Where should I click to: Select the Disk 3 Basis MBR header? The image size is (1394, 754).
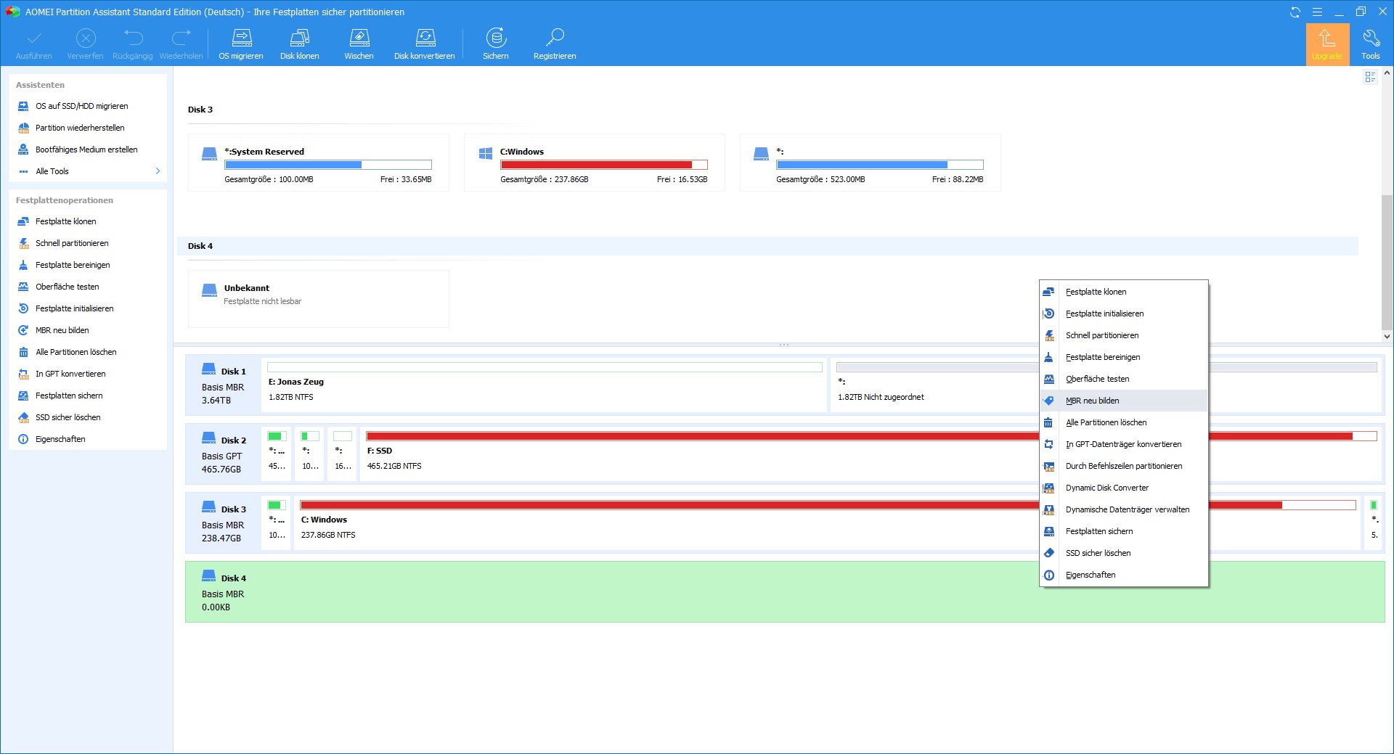[x=224, y=523]
